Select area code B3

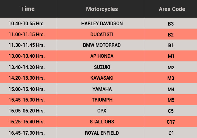pyautogui.click(x=171, y=24)
